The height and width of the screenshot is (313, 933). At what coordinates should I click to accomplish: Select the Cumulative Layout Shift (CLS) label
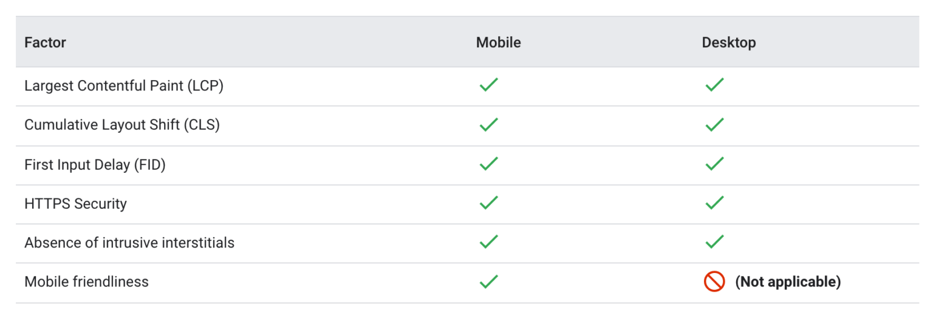coord(122,125)
